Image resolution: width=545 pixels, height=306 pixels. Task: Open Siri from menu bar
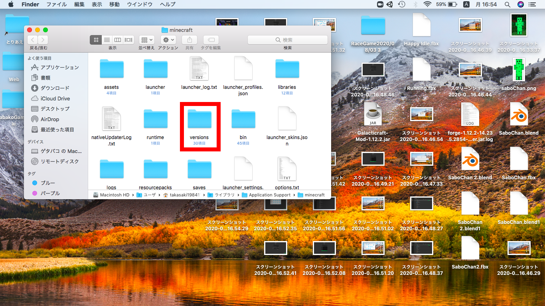(520, 4)
